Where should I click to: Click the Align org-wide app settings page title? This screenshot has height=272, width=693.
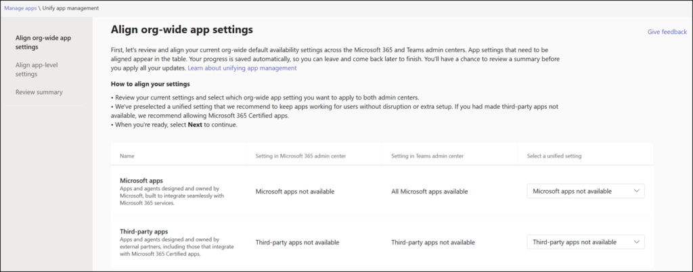[181, 30]
